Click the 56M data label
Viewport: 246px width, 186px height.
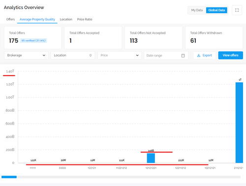[63, 160]
